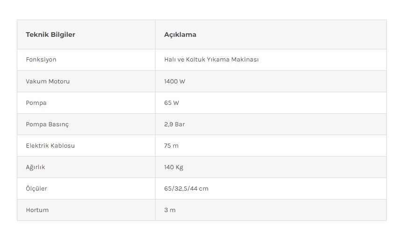Select the Pompa row label
The height and width of the screenshot is (240, 404).
coord(36,103)
